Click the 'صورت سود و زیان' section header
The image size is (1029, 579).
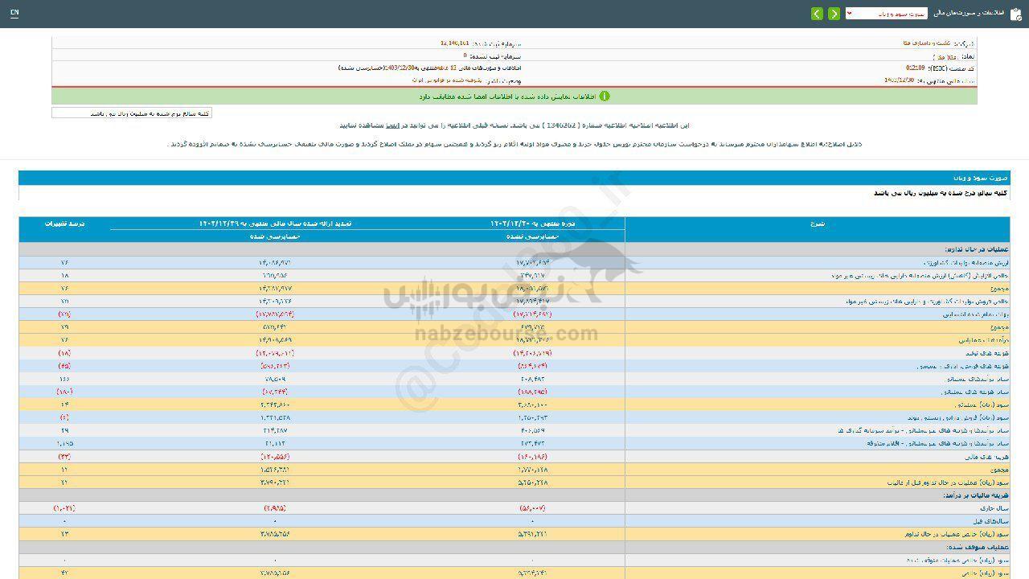tap(988, 178)
